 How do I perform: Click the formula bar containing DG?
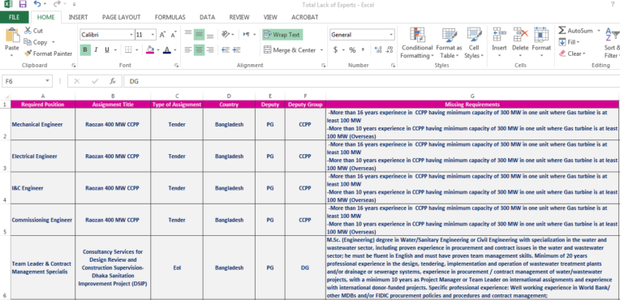coord(371,81)
